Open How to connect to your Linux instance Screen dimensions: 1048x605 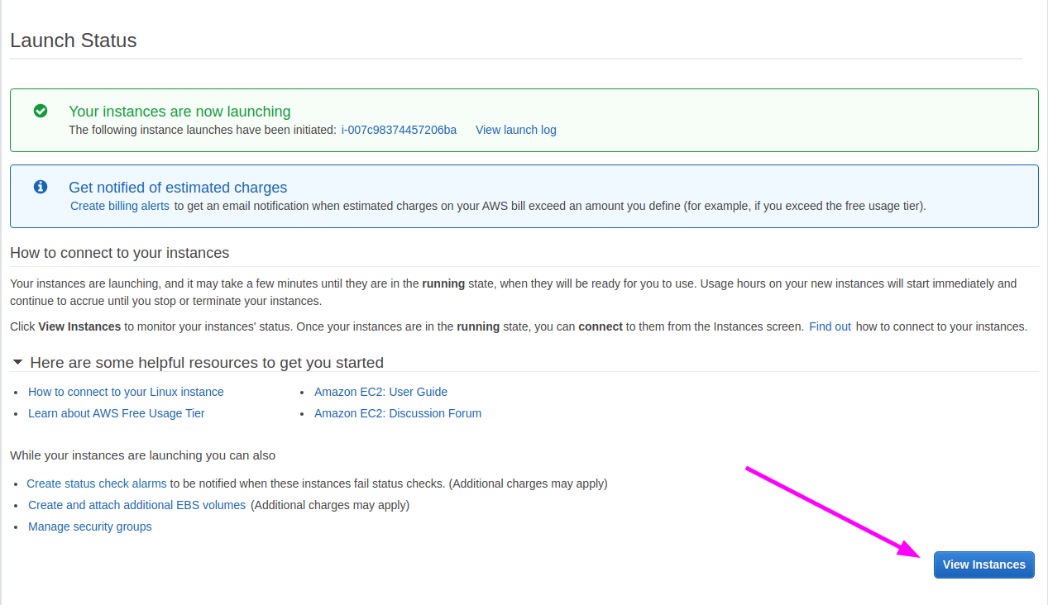coord(126,392)
